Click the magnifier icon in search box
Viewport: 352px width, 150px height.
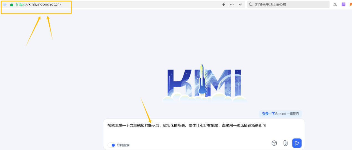tap(251, 4)
